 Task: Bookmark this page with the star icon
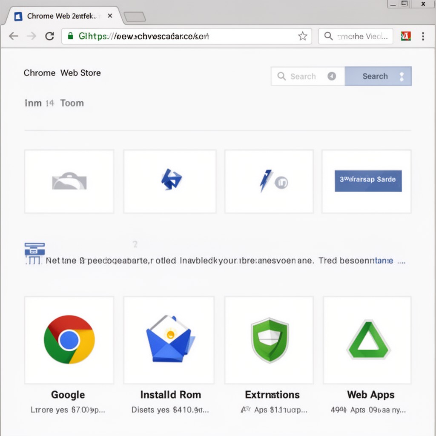tap(303, 36)
